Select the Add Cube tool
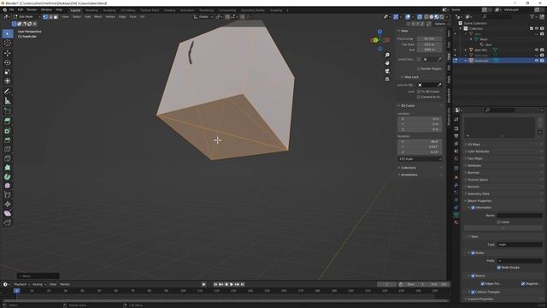The width and height of the screenshot is (547, 308). tap(8, 111)
